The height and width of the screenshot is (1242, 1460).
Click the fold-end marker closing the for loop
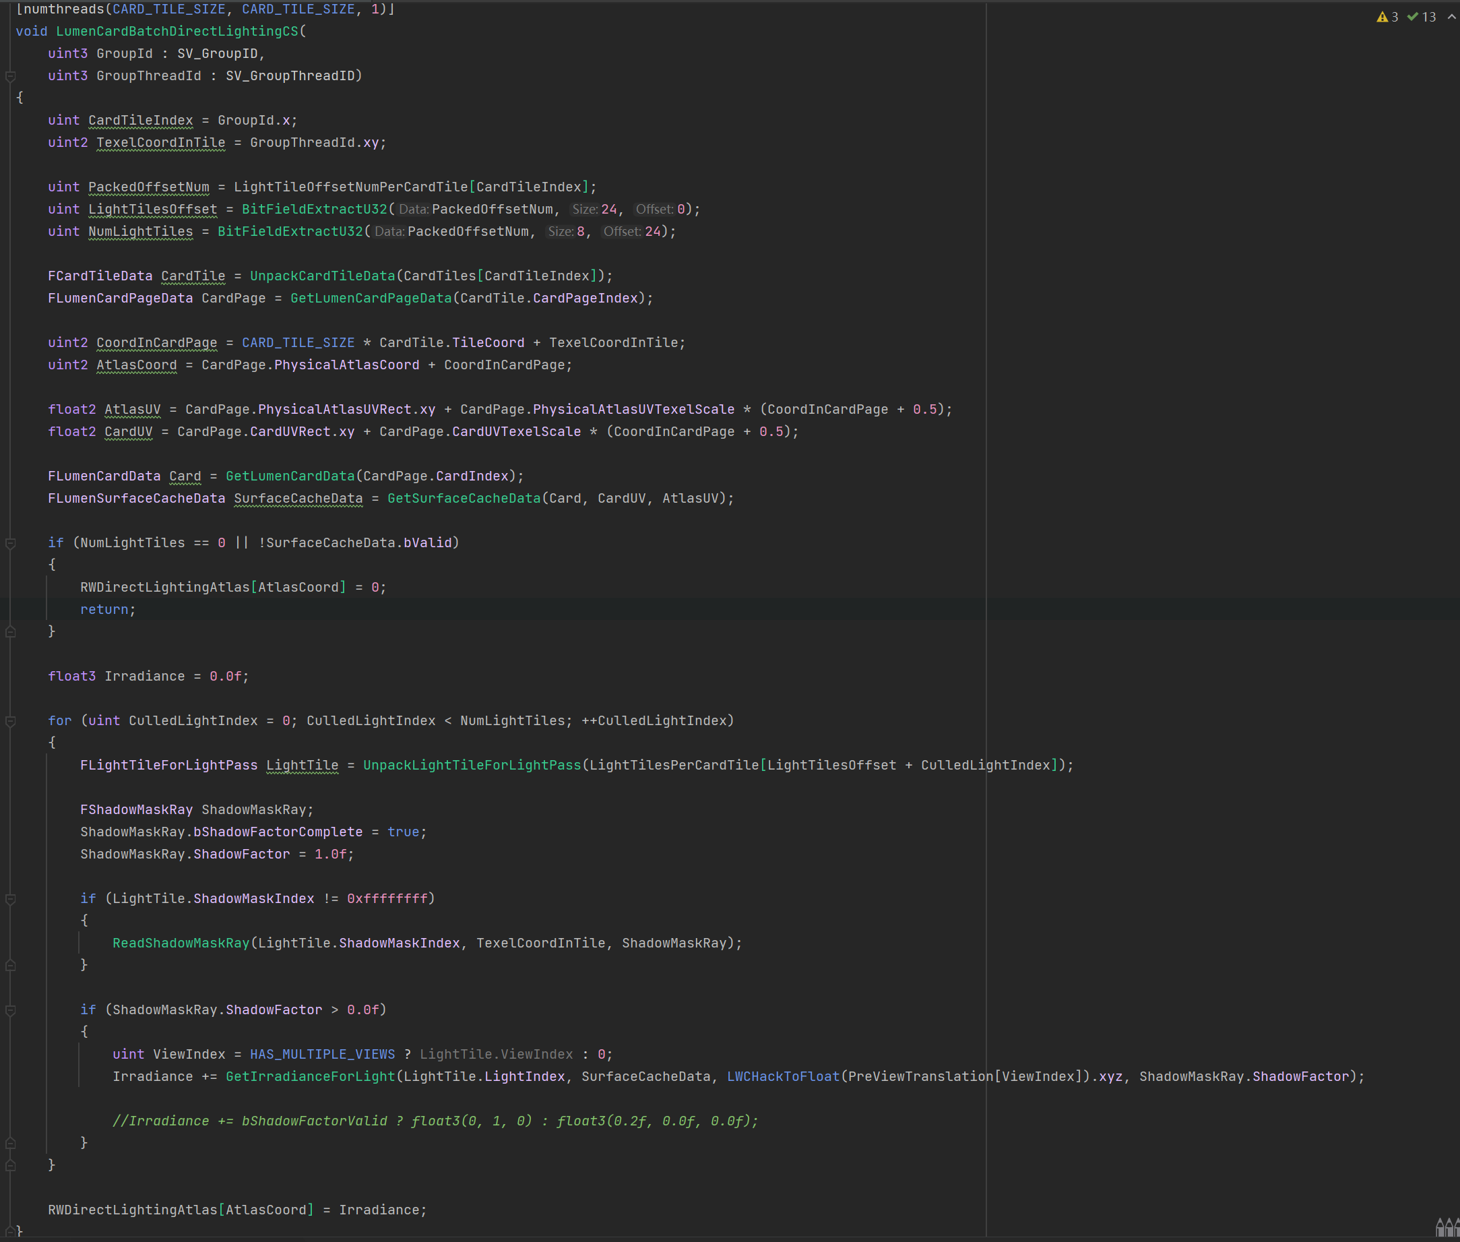(11, 1165)
